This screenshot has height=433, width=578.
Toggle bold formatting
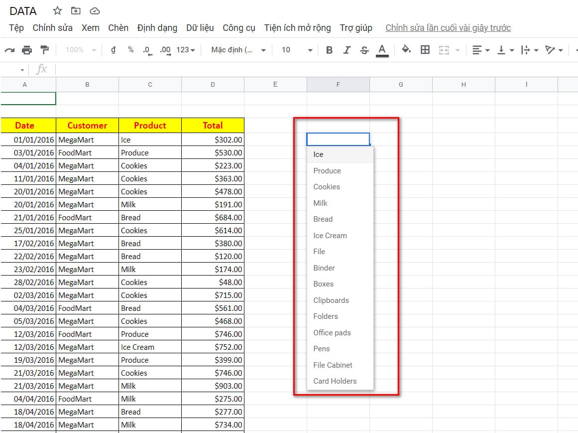[329, 50]
